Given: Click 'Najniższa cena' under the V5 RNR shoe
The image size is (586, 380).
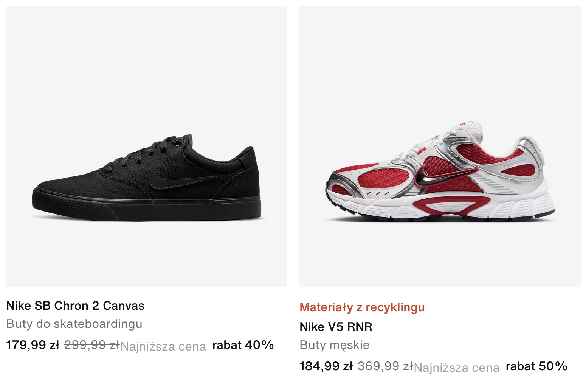Looking at the screenshot, I should [457, 368].
